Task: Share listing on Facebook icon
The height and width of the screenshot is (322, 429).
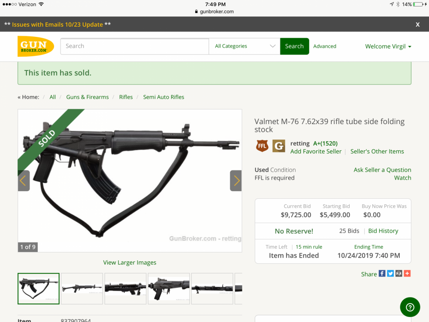Action: [x=382, y=273]
